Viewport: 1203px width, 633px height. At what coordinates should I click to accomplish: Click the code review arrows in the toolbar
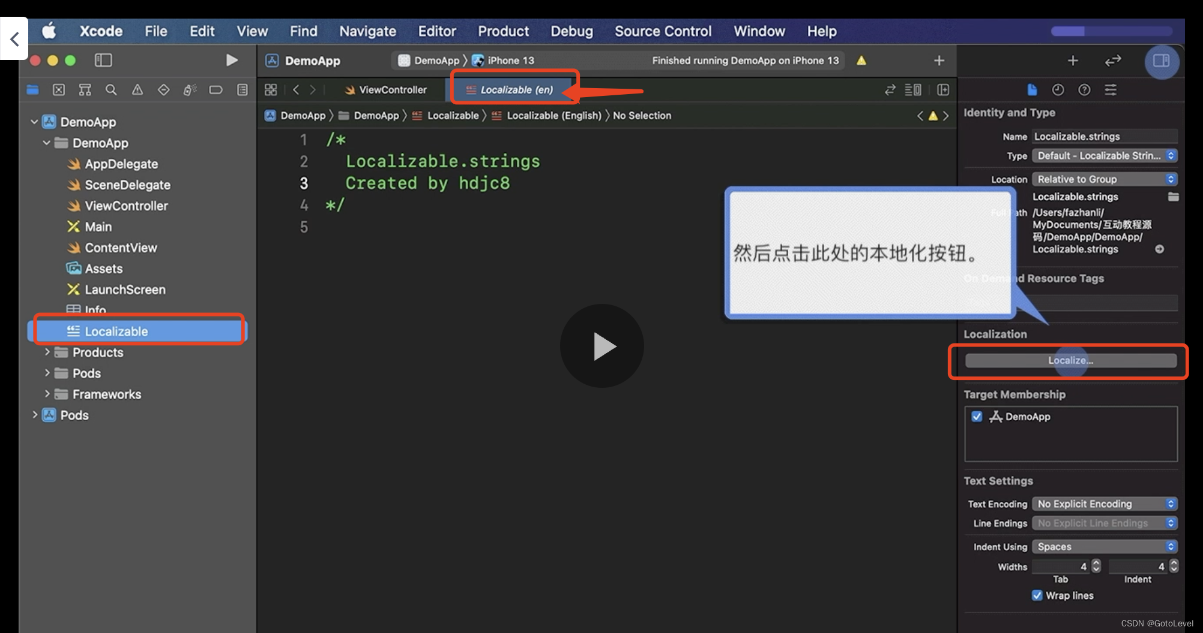1113,61
